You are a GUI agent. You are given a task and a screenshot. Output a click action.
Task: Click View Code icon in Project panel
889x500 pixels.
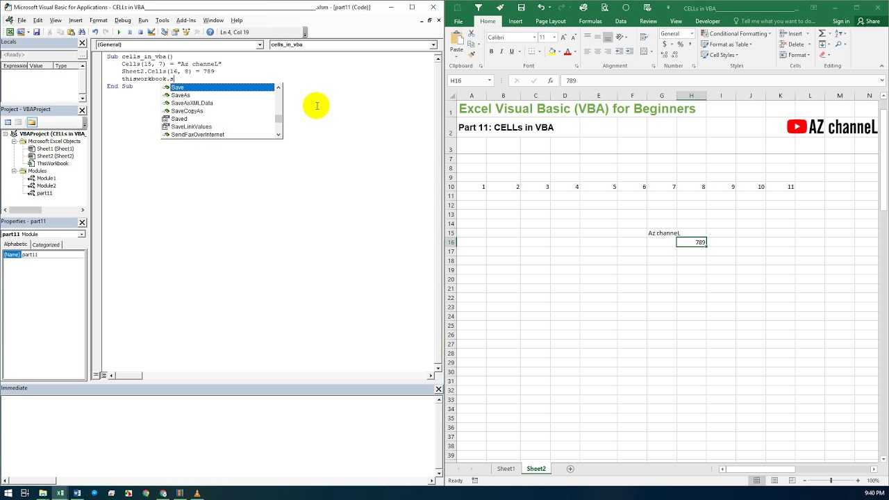click(x=8, y=122)
